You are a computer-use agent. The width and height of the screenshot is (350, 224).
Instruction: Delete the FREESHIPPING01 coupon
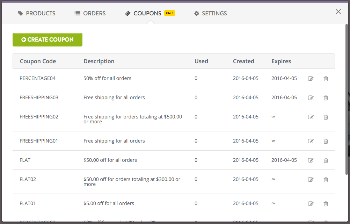[326, 141]
